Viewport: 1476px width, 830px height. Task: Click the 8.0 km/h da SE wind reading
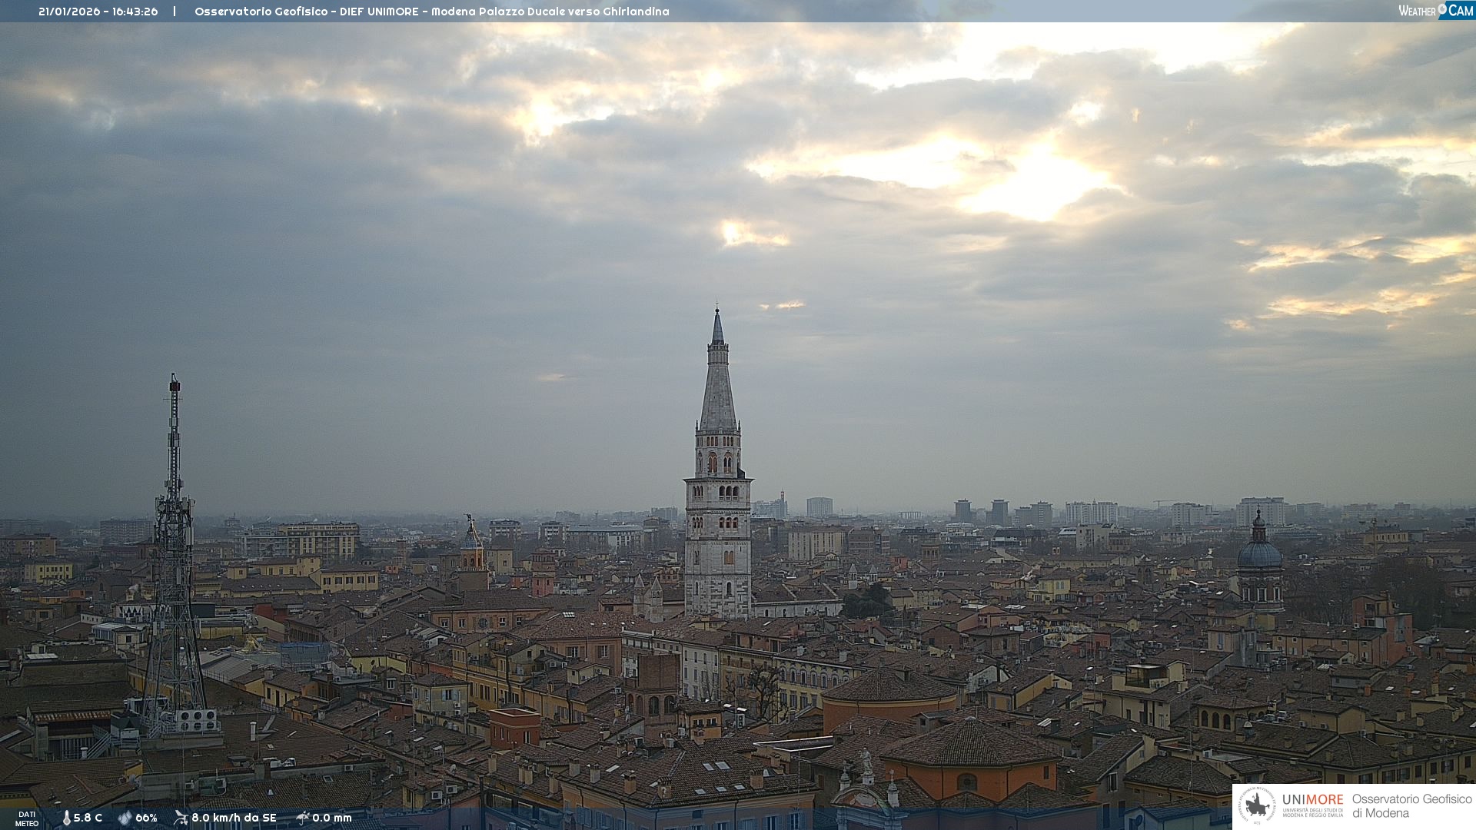(234, 818)
